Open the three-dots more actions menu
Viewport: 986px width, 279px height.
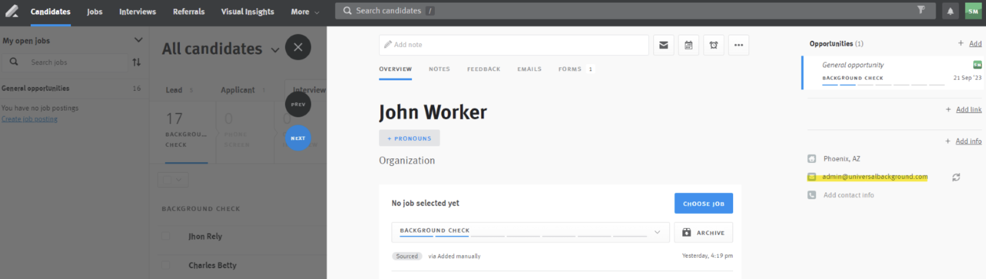pos(738,45)
